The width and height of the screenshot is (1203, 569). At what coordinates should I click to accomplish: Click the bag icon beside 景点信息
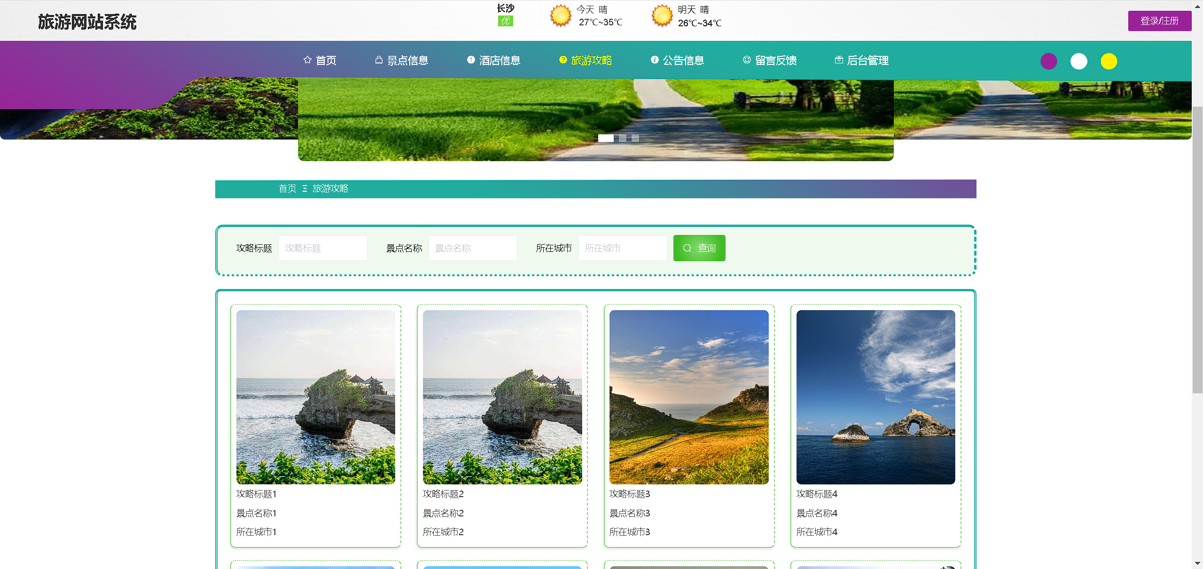click(x=379, y=60)
